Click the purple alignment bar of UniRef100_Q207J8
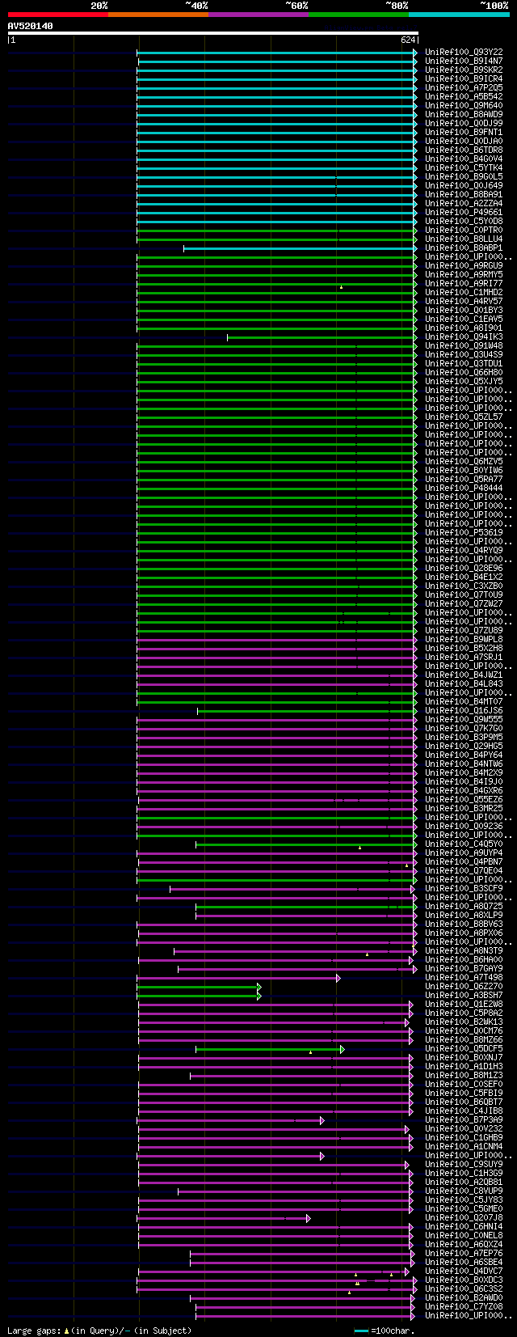 (224, 1218)
